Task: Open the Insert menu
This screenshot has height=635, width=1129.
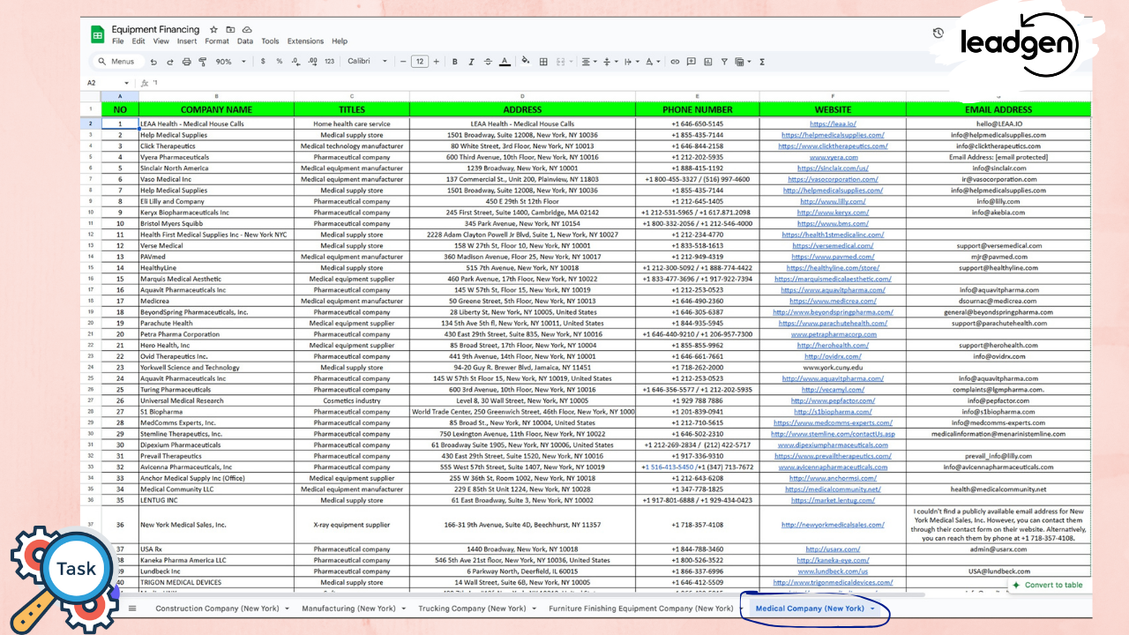Action: [x=187, y=41]
